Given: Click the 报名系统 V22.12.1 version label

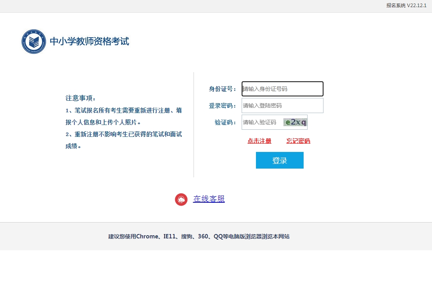Looking at the screenshot, I should [406, 5].
